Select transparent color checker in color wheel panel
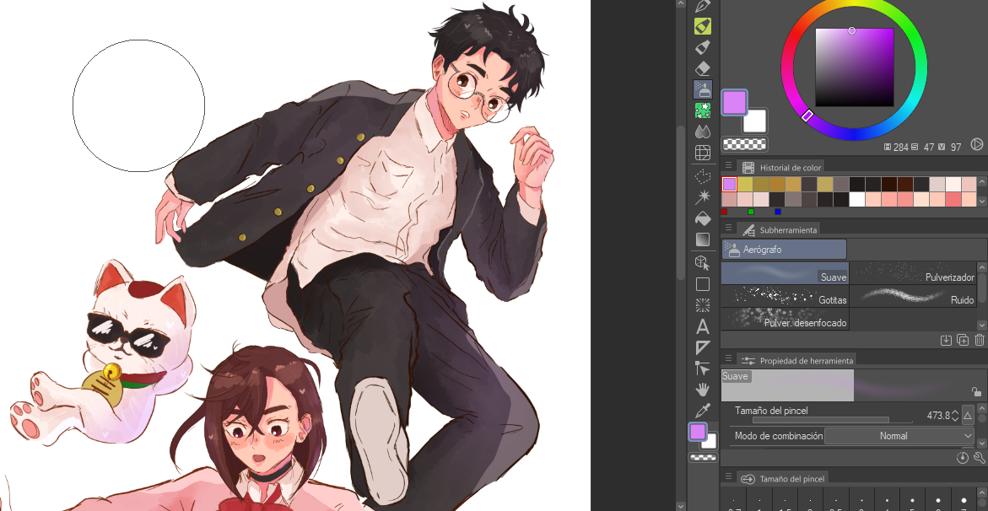988x511 pixels. pos(744,143)
